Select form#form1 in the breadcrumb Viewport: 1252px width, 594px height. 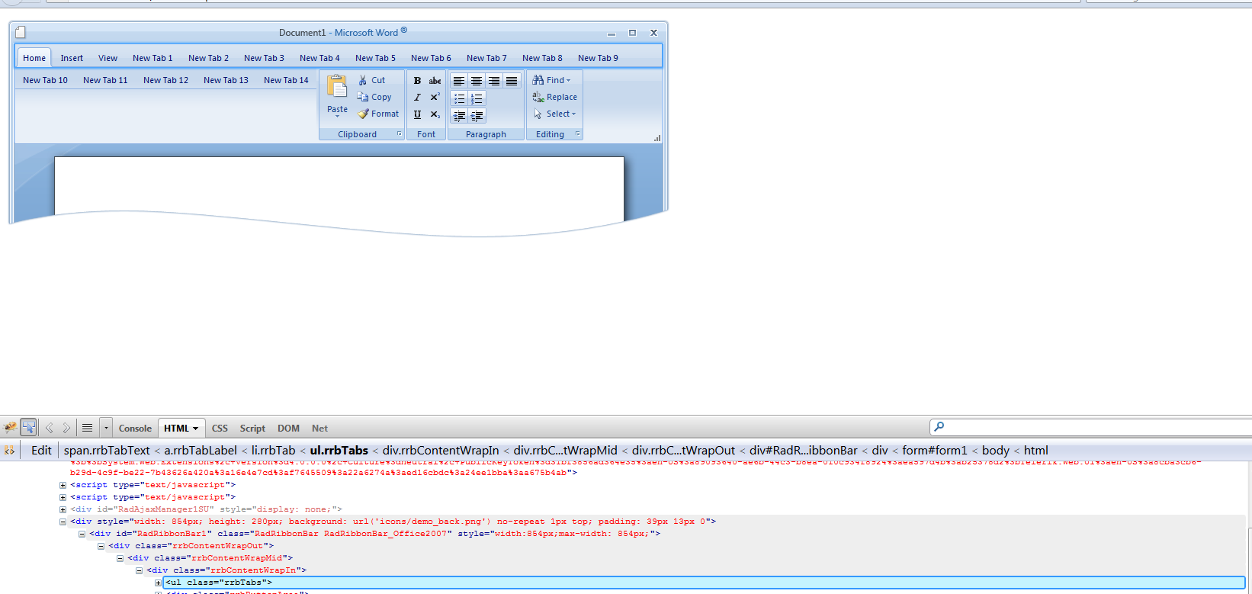(x=935, y=451)
